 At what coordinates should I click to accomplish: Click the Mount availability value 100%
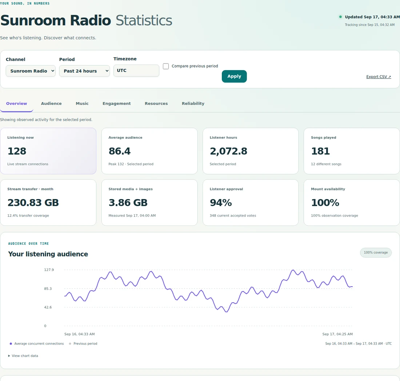(325, 203)
